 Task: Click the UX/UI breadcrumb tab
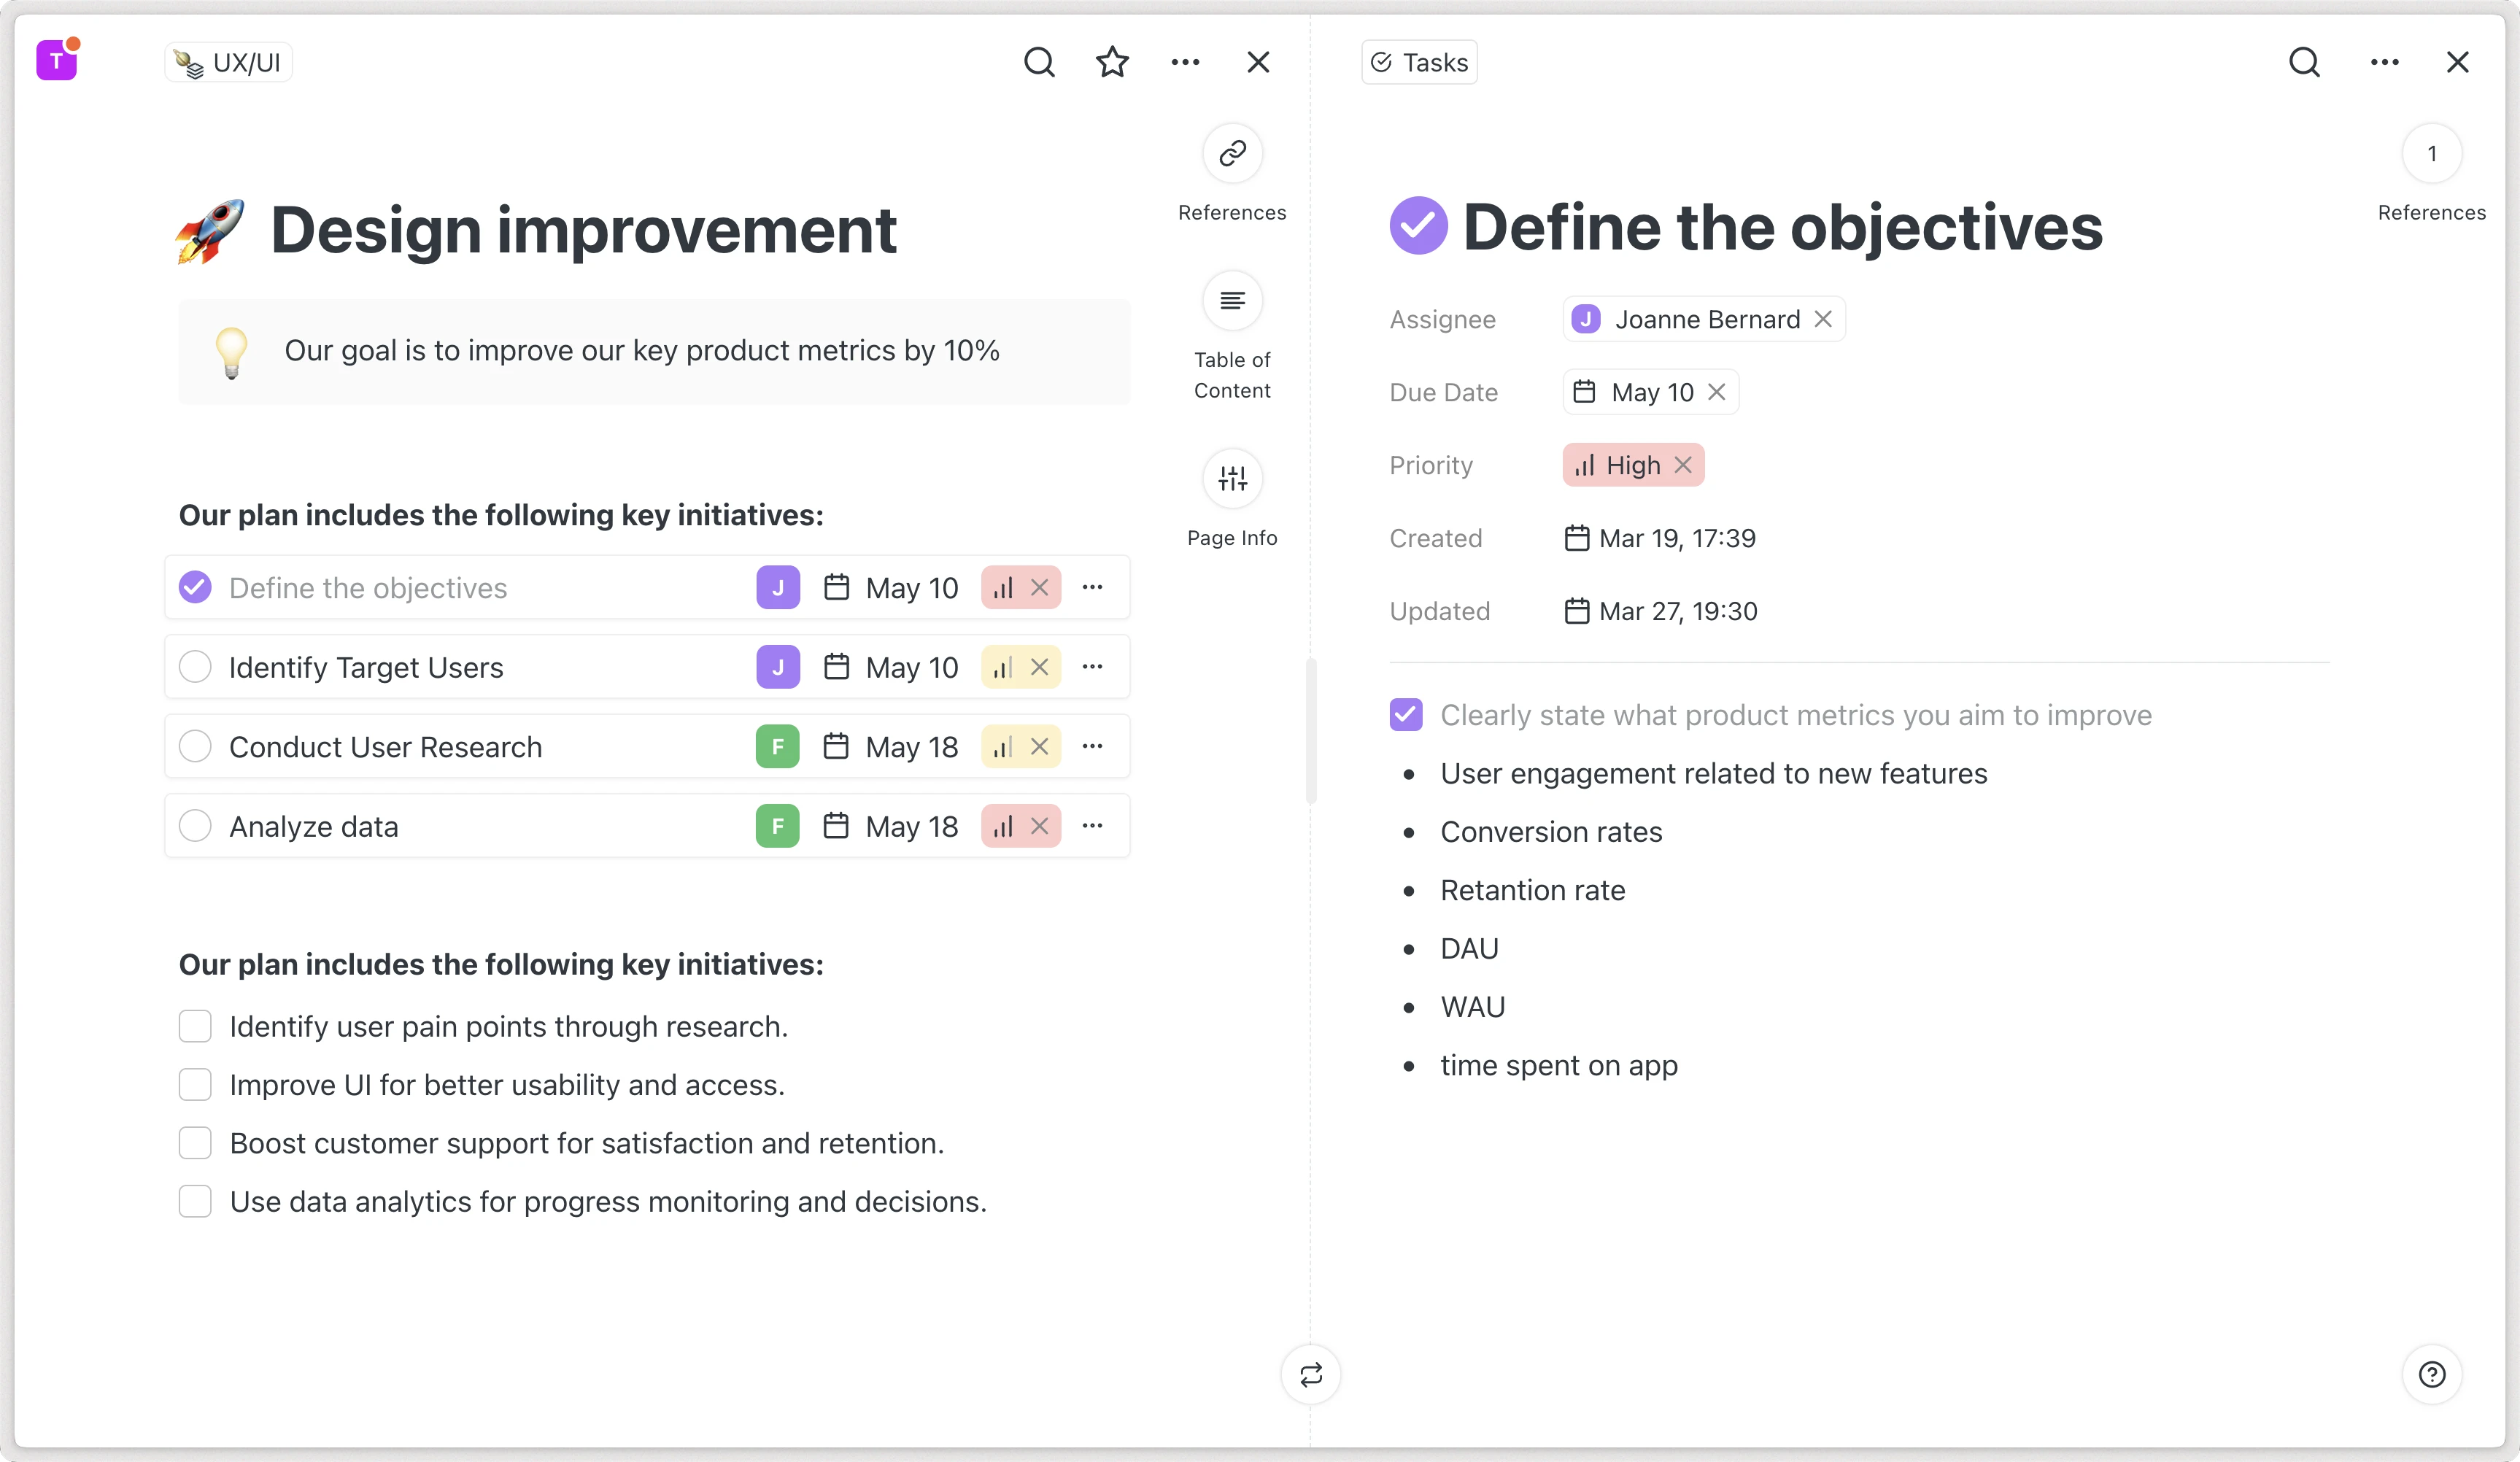[229, 62]
